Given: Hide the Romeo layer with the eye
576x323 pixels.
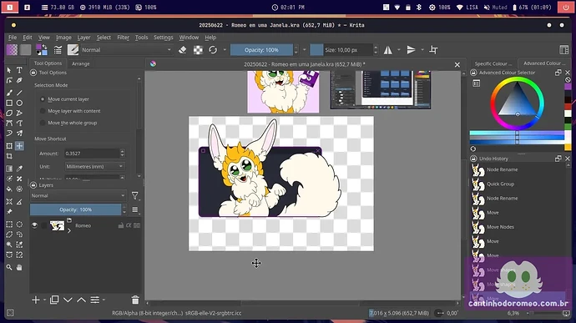Looking at the screenshot, I should [34, 225].
